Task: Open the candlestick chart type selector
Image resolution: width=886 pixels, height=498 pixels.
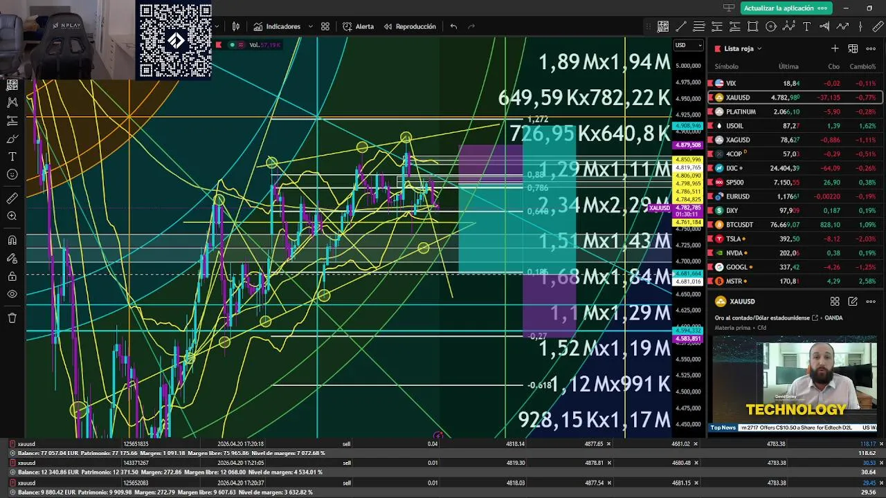Action: [x=236, y=26]
